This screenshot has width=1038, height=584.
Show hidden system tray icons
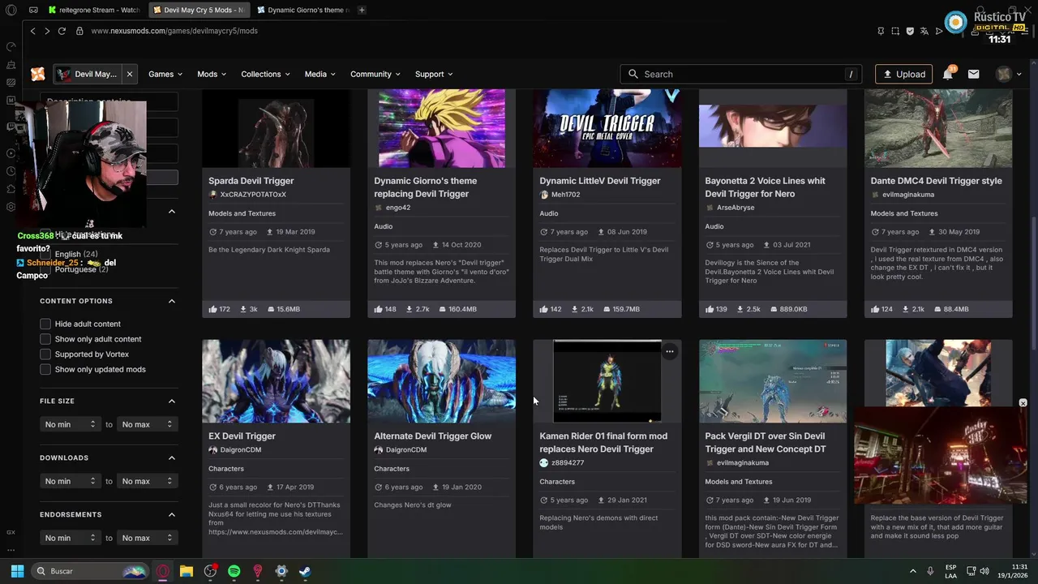tap(912, 571)
